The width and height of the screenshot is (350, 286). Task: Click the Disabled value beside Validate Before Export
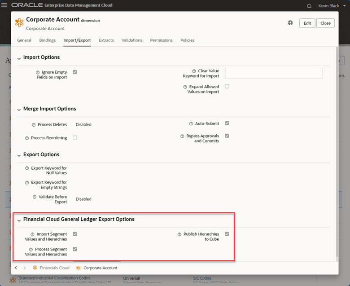coord(83,199)
